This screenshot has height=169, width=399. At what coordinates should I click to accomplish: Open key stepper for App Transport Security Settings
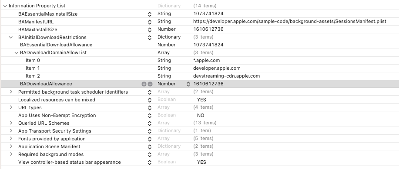point(150,131)
